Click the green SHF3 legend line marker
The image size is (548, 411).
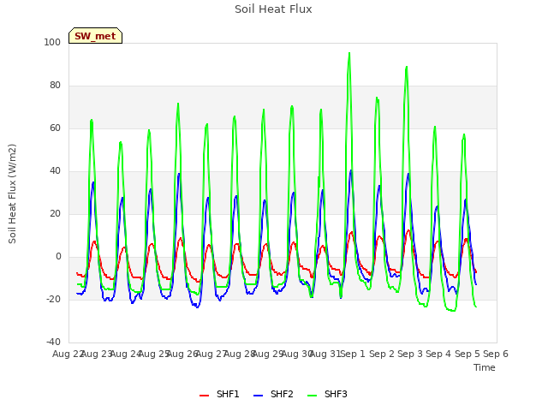(x=312, y=396)
